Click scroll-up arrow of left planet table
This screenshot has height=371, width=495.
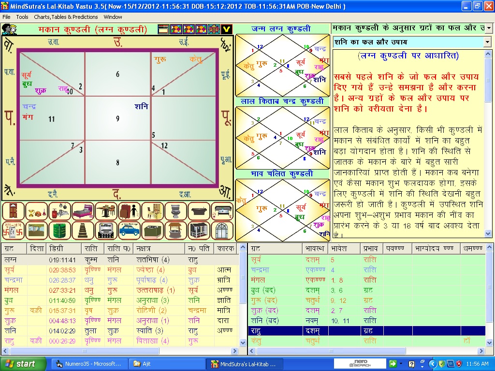coord(243,247)
